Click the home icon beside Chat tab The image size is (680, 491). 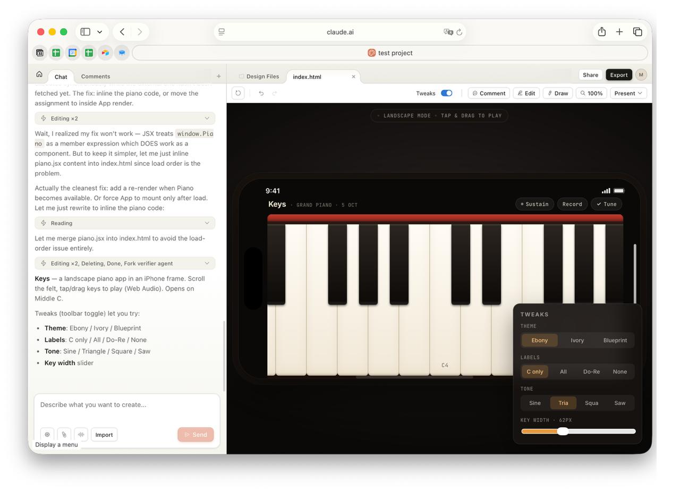39,75
